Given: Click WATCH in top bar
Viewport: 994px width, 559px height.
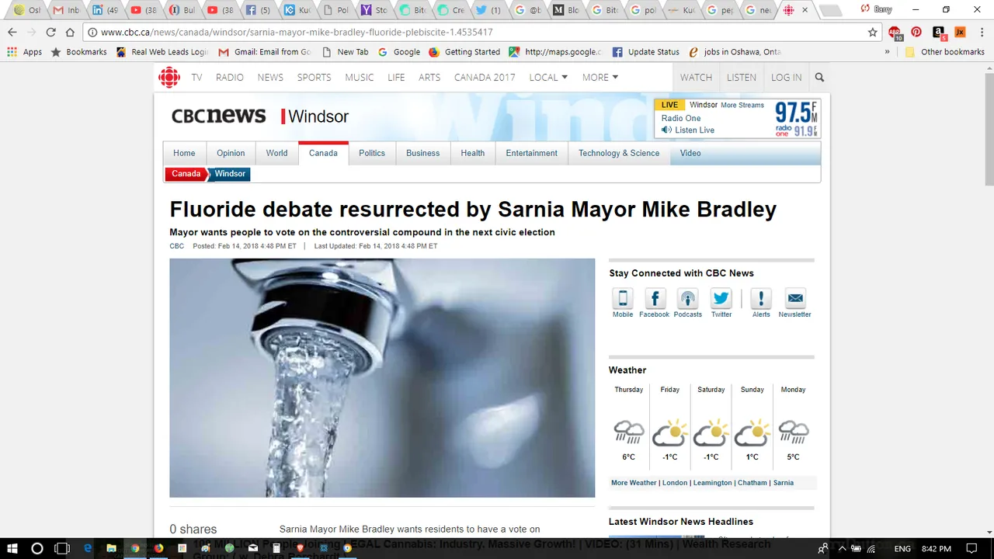Looking at the screenshot, I should 696,77.
